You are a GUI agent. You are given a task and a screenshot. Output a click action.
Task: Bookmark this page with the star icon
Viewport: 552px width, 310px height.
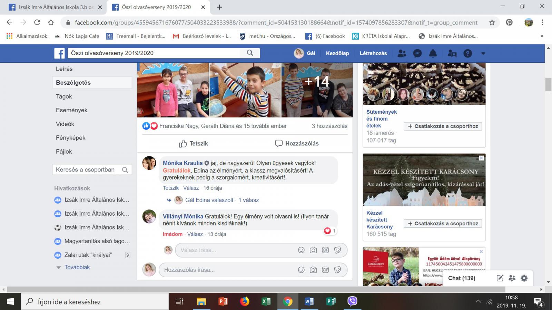tap(492, 23)
